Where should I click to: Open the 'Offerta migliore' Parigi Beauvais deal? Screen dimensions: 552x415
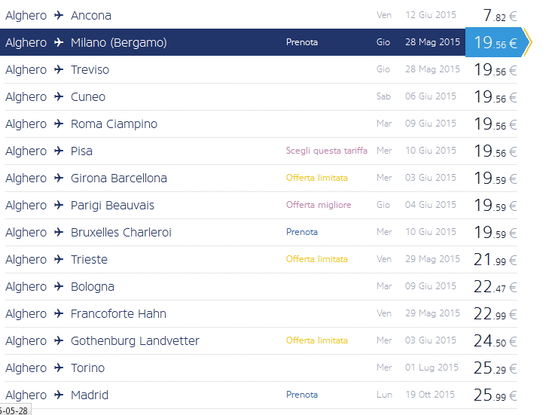(319, 205)
